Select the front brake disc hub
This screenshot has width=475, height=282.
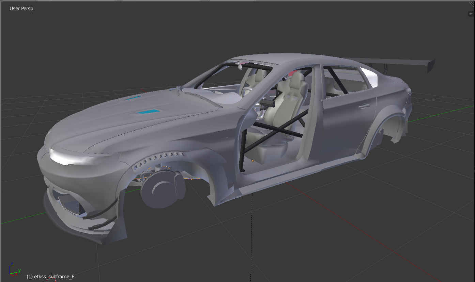click(x=163, y=189)
